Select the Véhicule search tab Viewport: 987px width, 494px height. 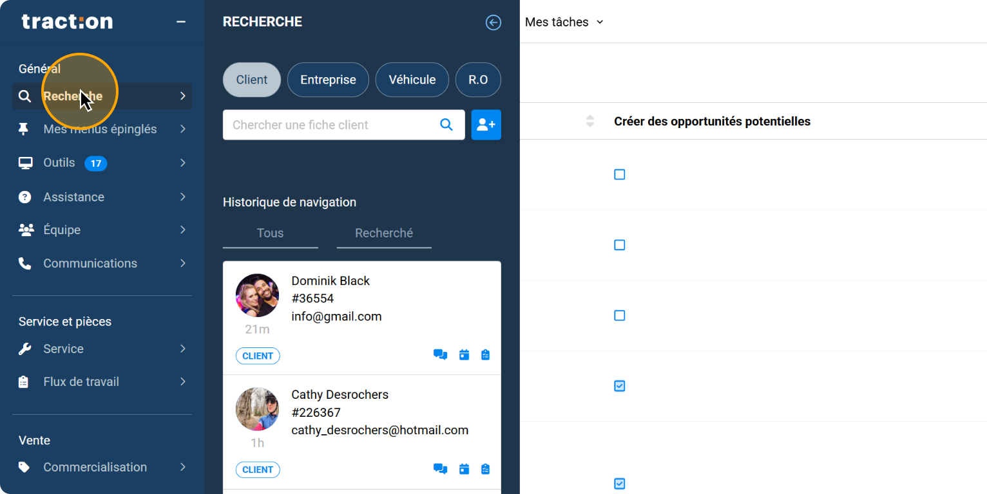[412, 80]
